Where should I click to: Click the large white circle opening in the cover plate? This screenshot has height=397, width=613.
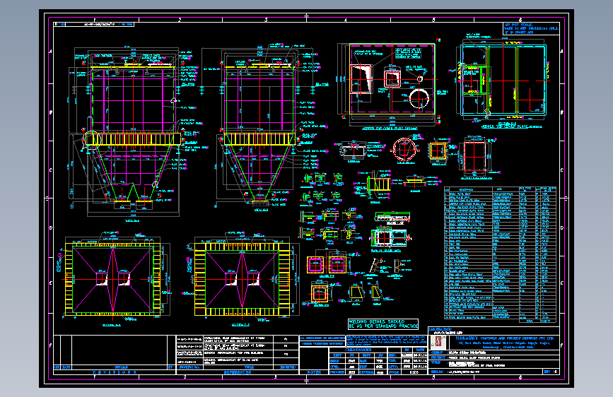(x=419, y=98)
